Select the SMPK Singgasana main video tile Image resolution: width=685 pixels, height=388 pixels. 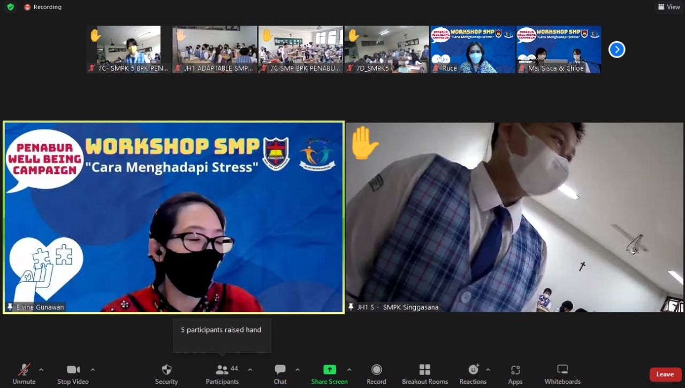[514, 217]
